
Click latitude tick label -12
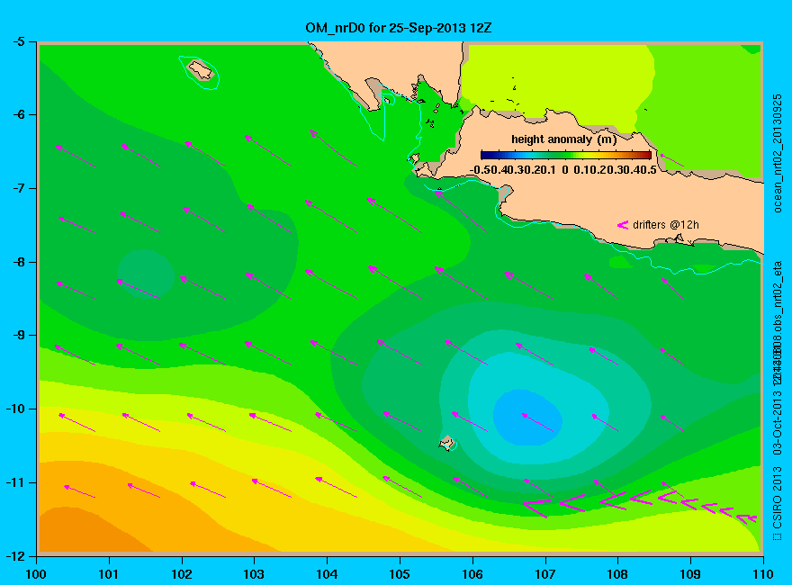click(x=14, y=556)
